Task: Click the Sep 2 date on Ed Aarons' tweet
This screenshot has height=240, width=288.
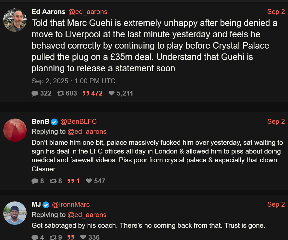Action: click(x=276, y=12)
